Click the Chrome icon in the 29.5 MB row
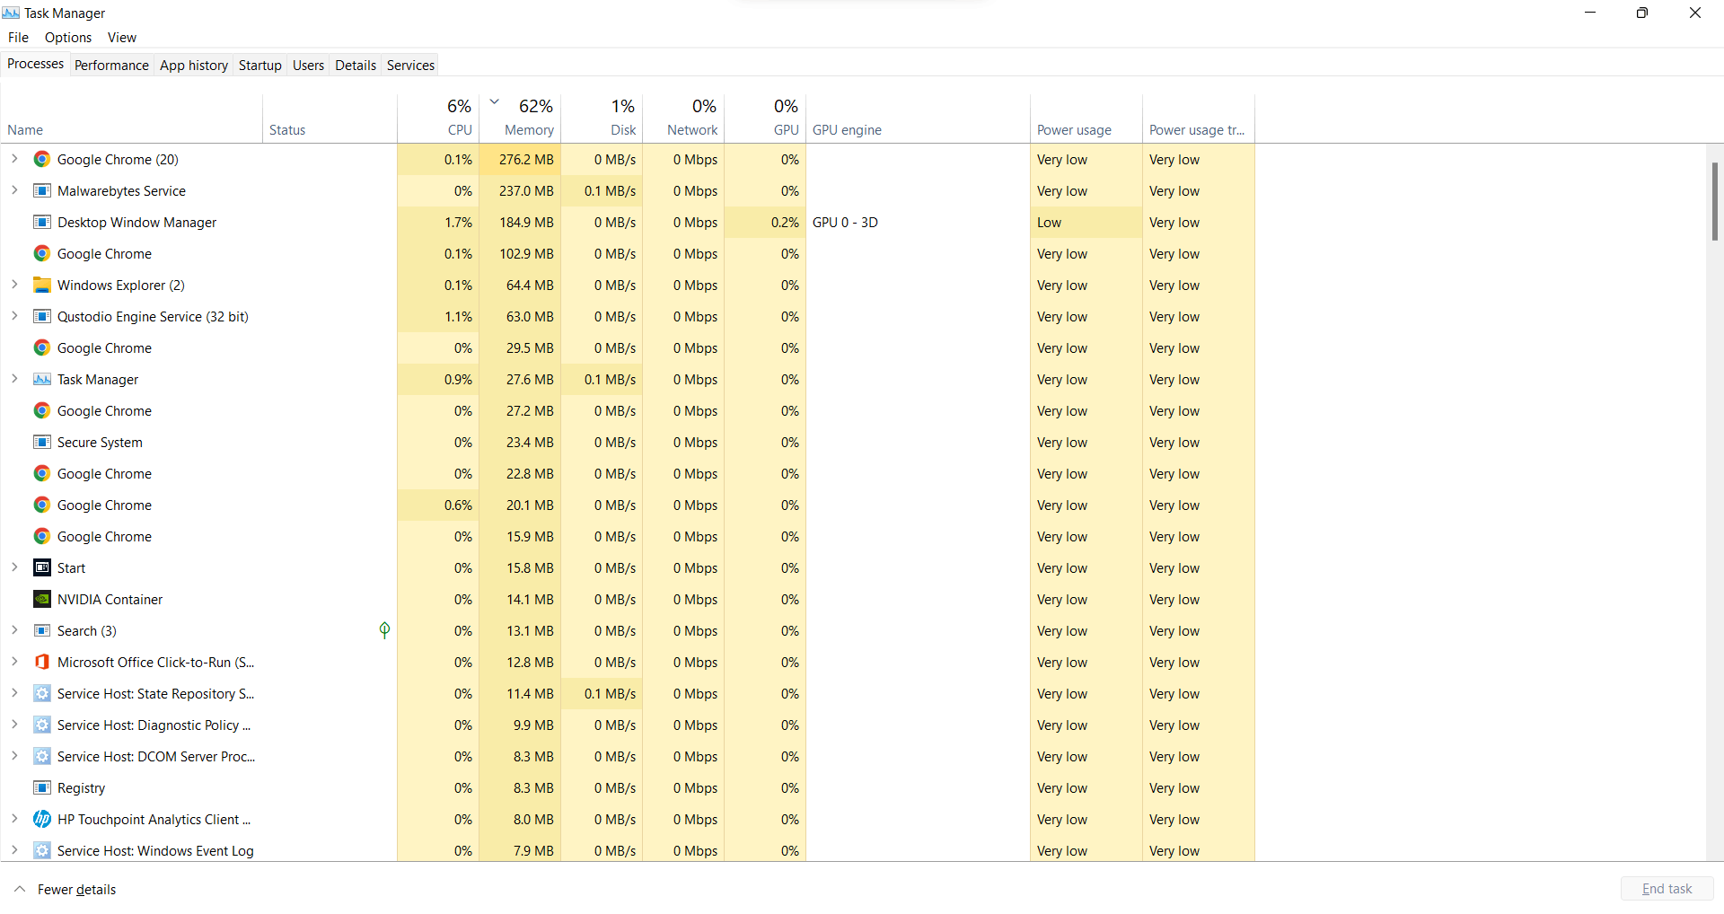Image resolution: width=1724 pixels, height=914 pixels. pyautogui.click(x=42, y=348)
